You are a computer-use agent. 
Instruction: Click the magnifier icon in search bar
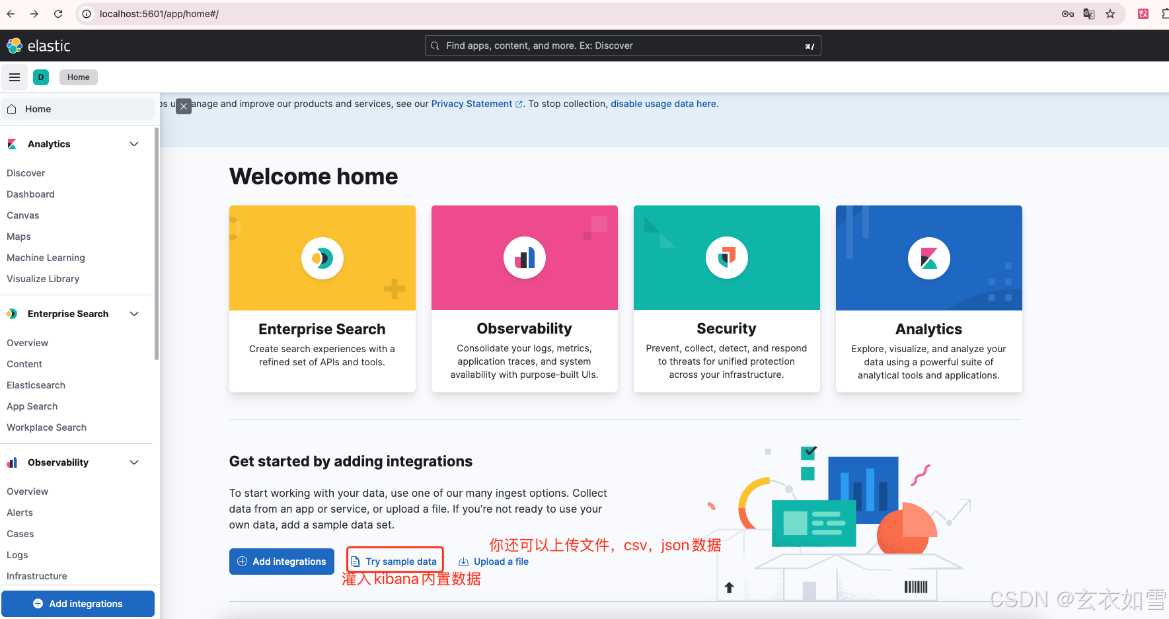coord(435,46)
